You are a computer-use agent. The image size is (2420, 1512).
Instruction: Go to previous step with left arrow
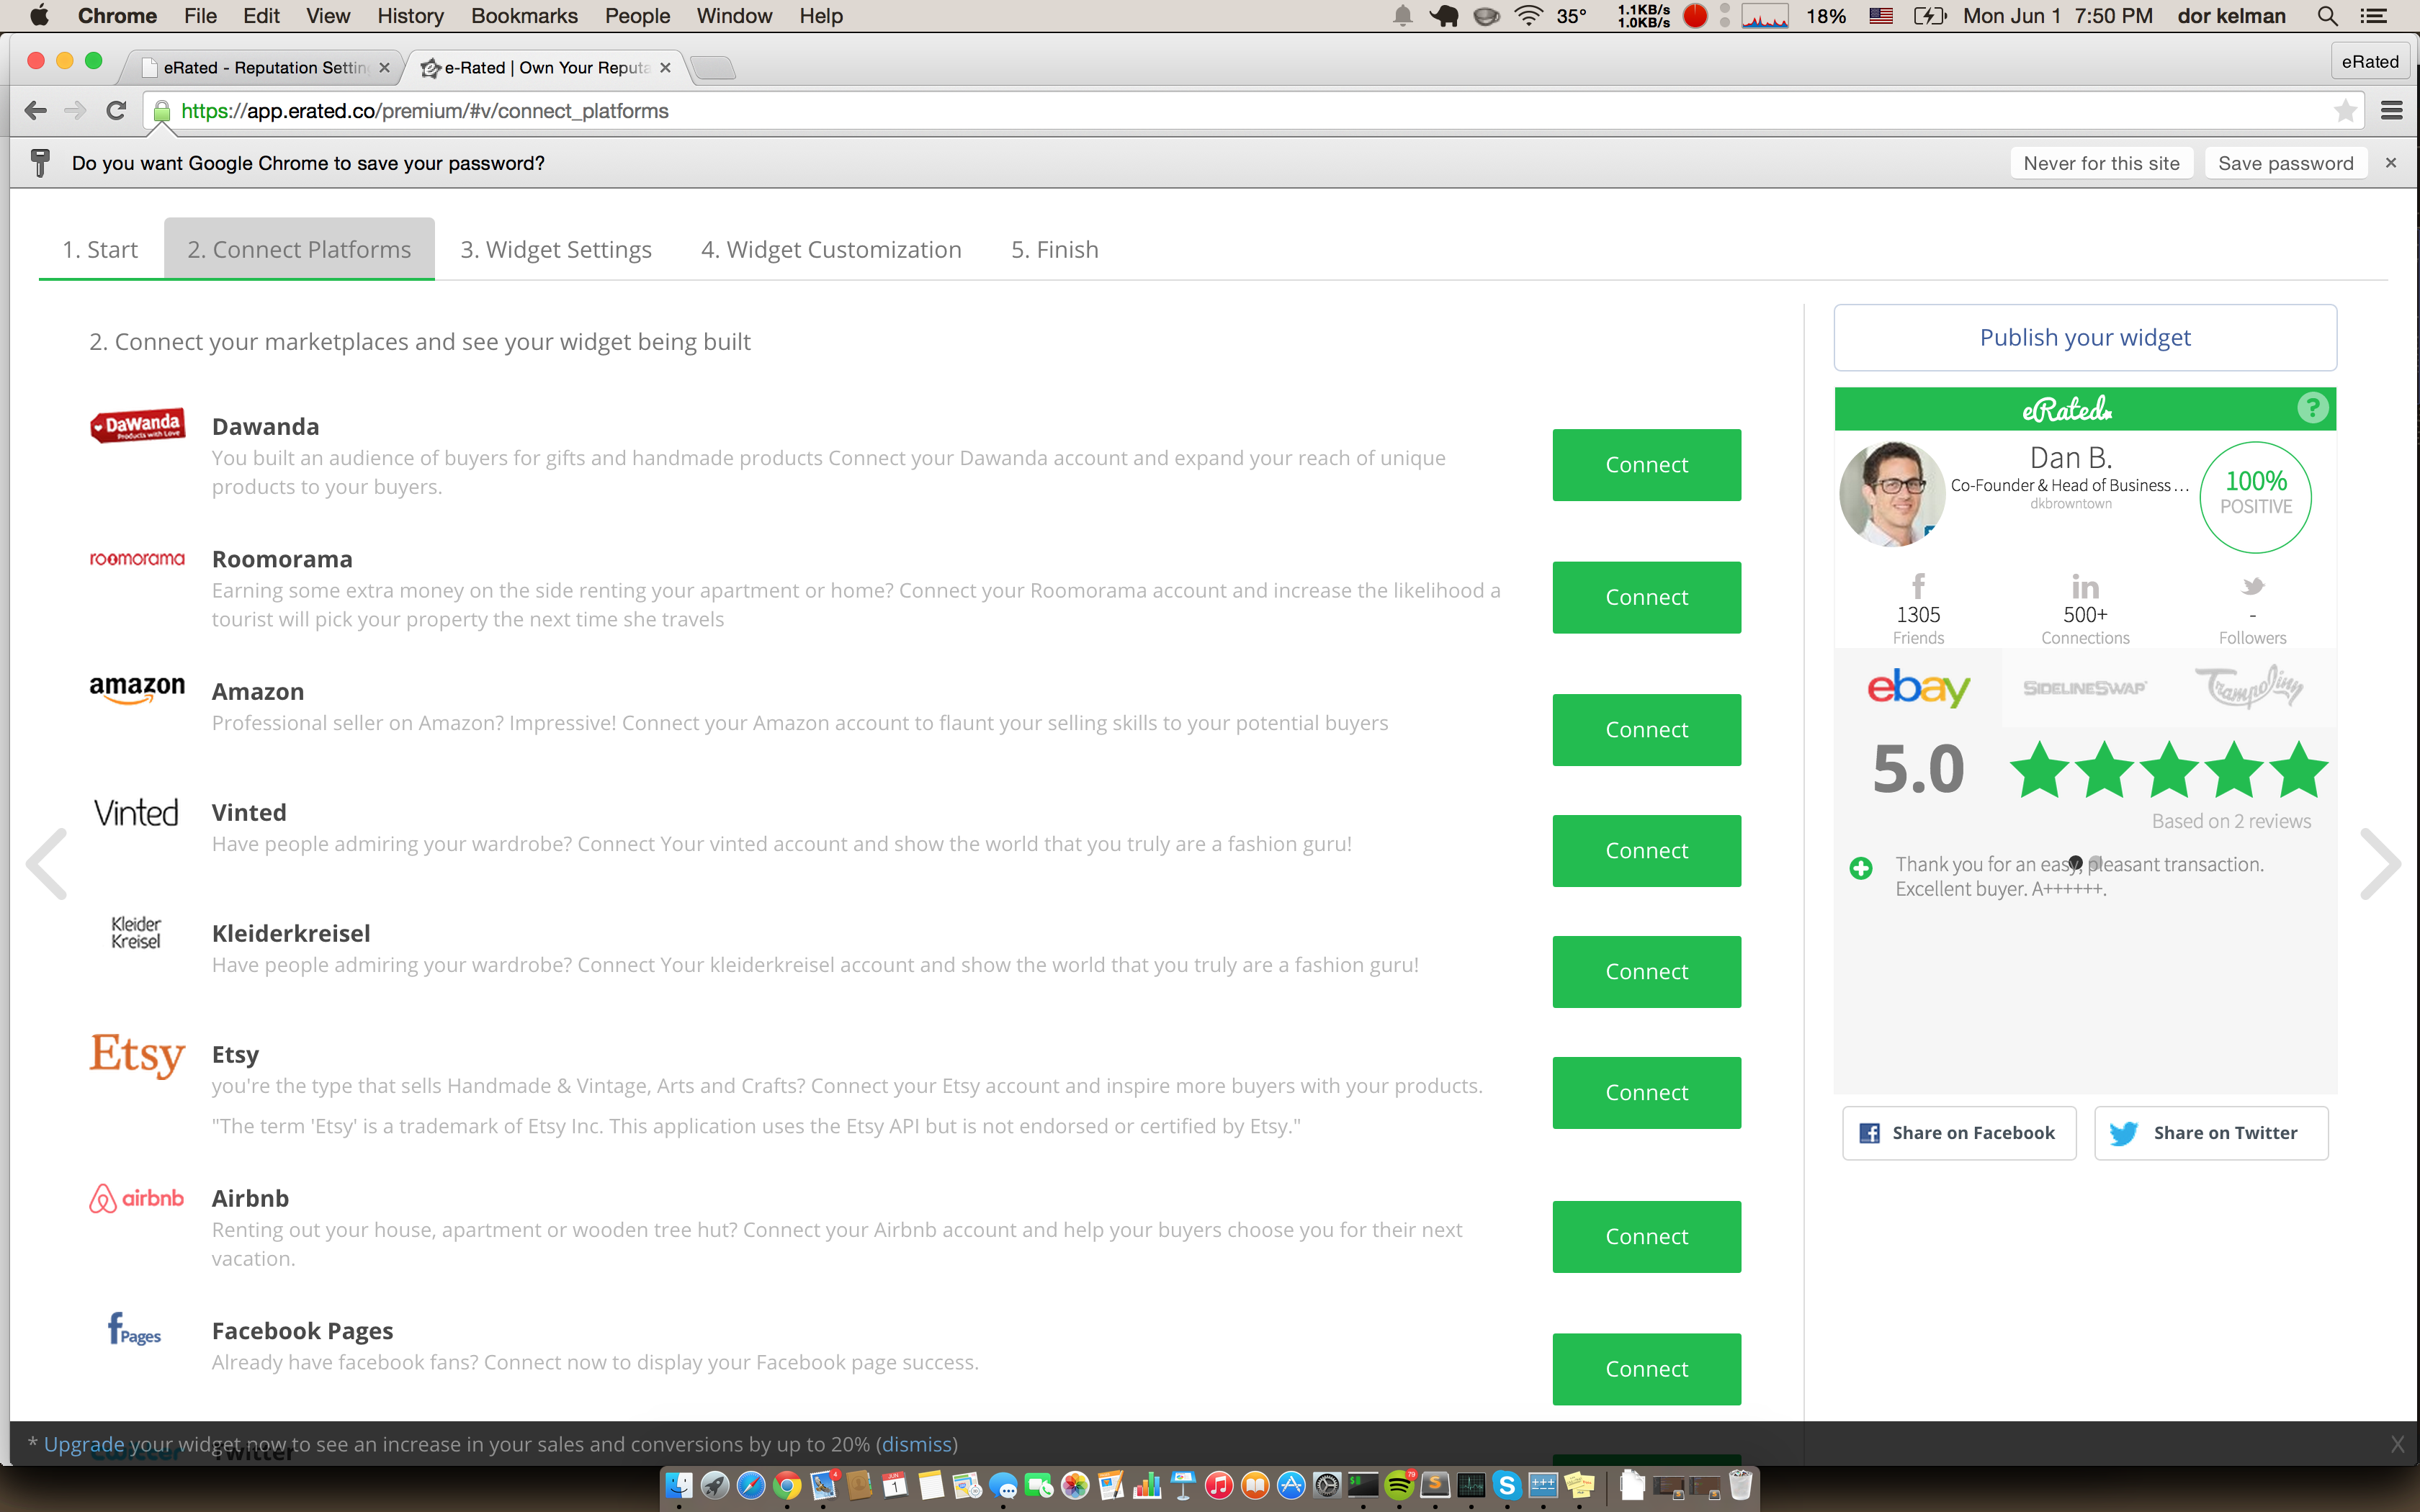[x=47, y=864]
